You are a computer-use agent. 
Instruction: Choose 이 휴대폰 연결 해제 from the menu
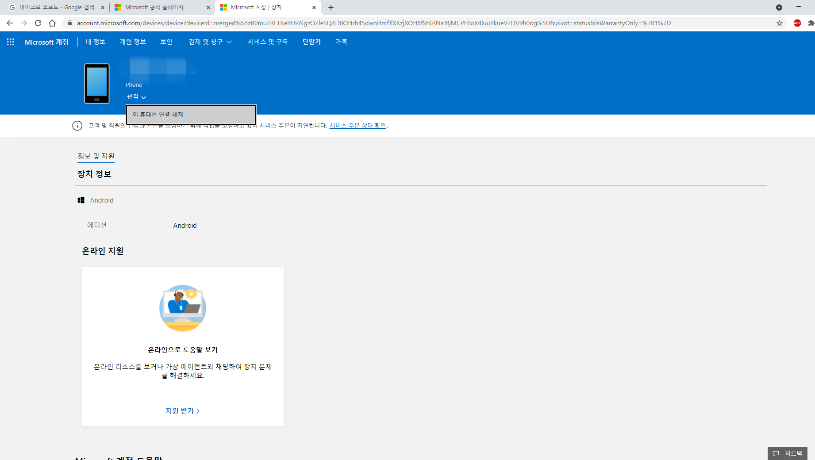click(x=191, y=115)
